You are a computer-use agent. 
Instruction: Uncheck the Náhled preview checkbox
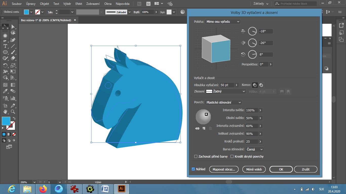(x=193, y=169)
